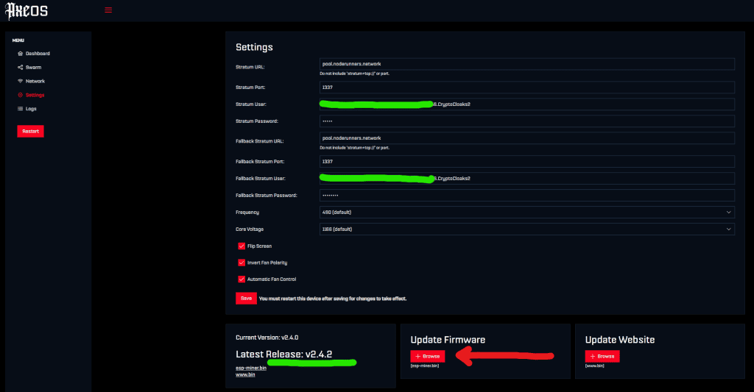Open the Frequency dropdown
The height and width of the screenshot is (392, 754).
(527, 213)
